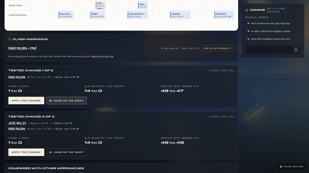
Task: Pause motion on the page
Action: tap(291, 167)
